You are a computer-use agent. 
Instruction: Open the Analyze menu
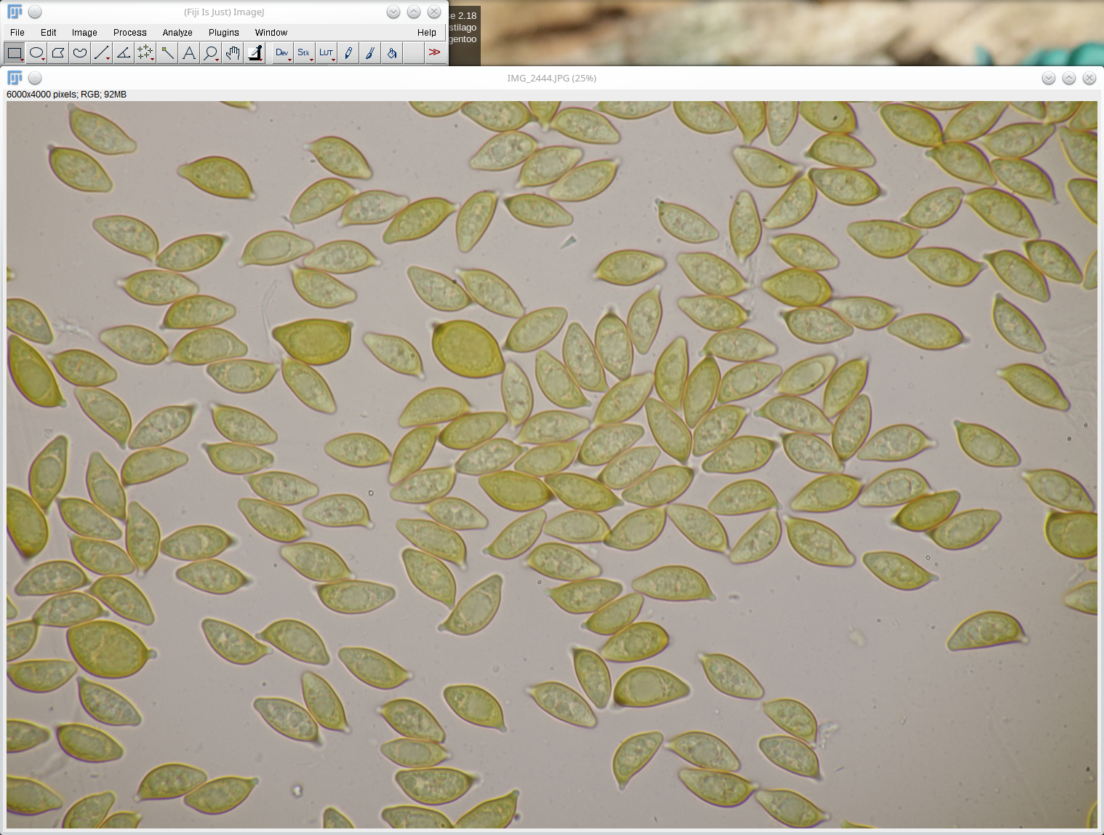[x=177, y=33]
